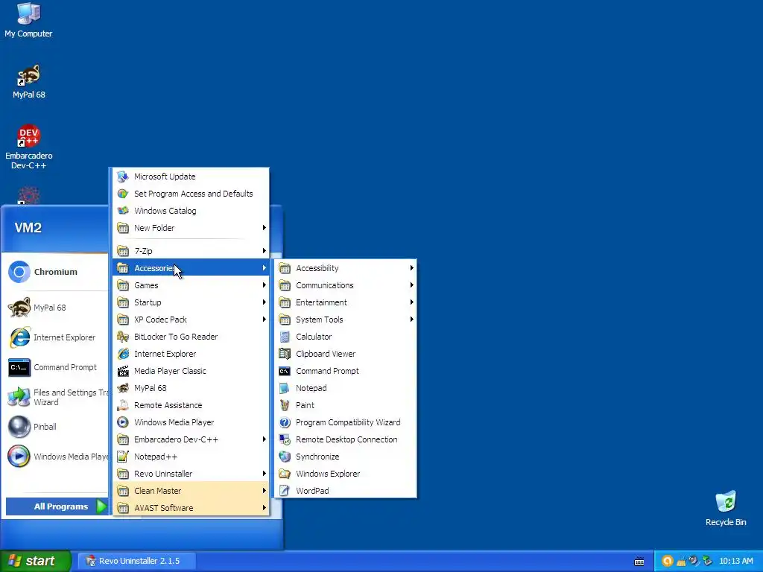Click All Programs button
Image resolution: width=763 pixels, height=572 pixels.
tap(57, 506)
